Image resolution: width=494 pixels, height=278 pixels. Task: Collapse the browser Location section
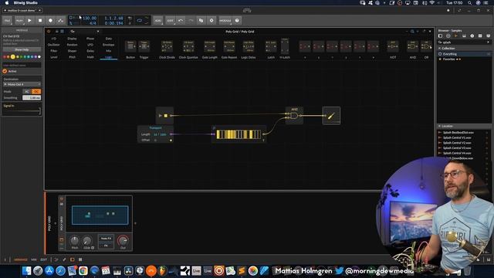[440, 126]
